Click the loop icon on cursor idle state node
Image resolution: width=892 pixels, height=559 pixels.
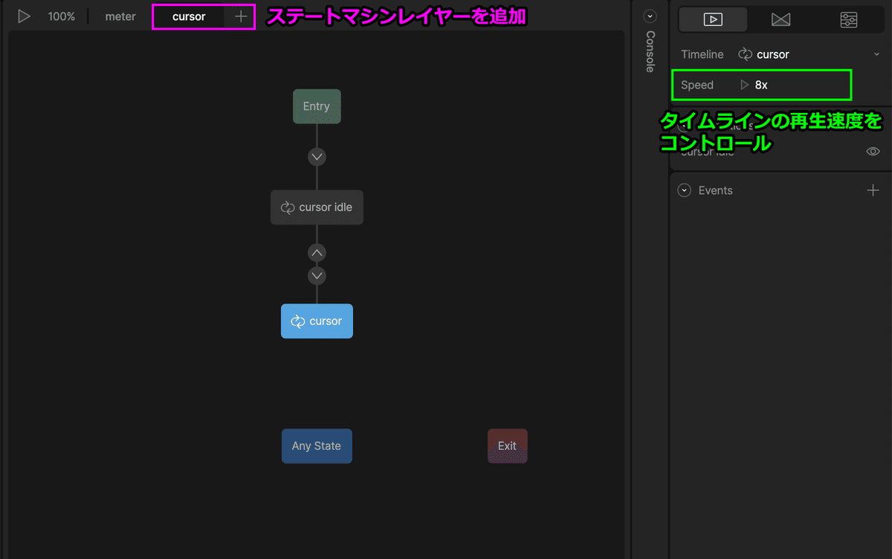pos(287,207)
